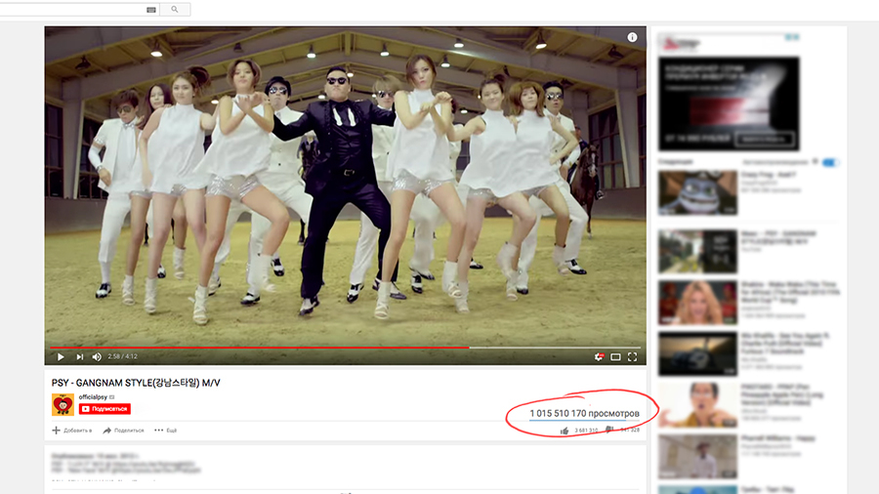Open the PSY mix playlist thumbnail

coord(698,252)
